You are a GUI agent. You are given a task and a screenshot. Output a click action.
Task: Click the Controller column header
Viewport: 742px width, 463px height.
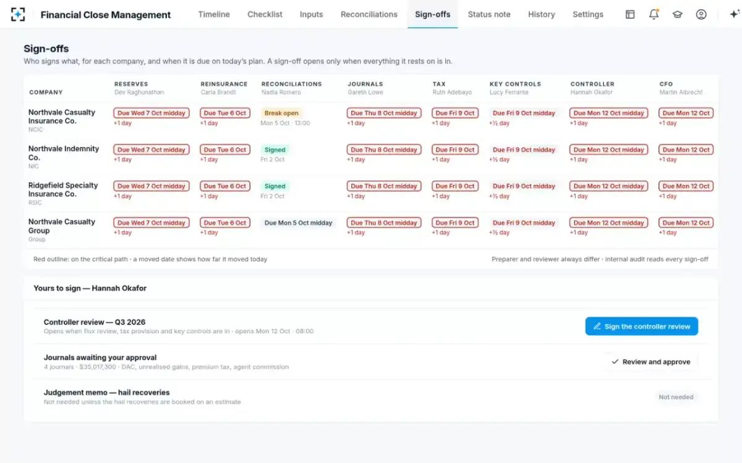592,84
